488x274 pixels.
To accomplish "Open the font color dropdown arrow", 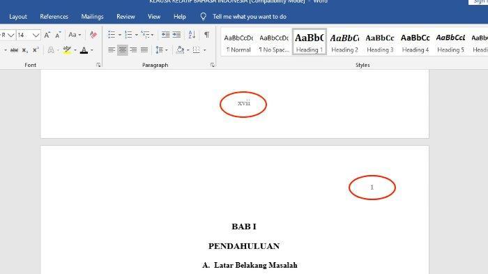I will 92,50.
